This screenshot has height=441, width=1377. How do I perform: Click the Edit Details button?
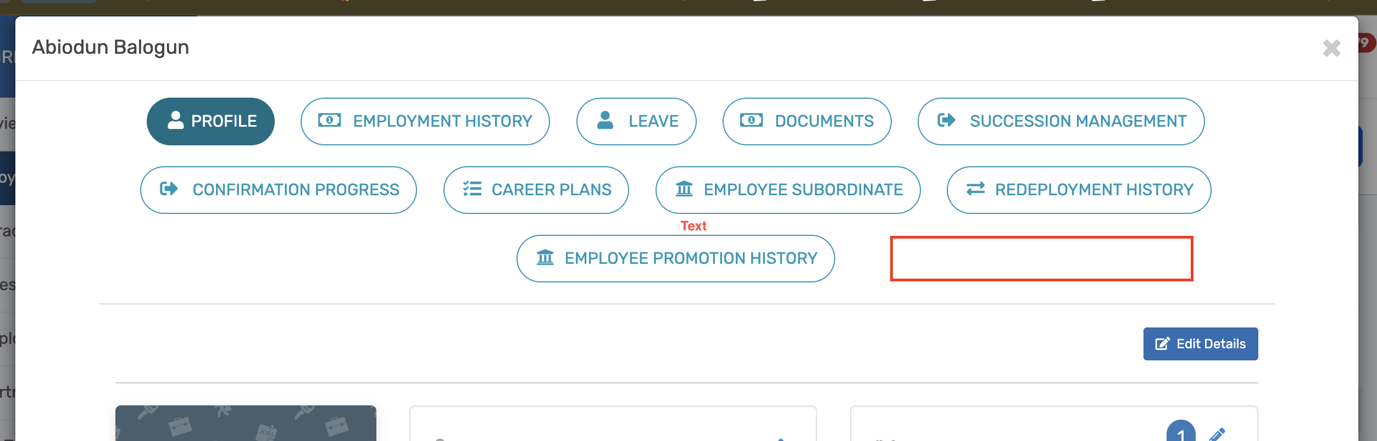pos(1200,344)
